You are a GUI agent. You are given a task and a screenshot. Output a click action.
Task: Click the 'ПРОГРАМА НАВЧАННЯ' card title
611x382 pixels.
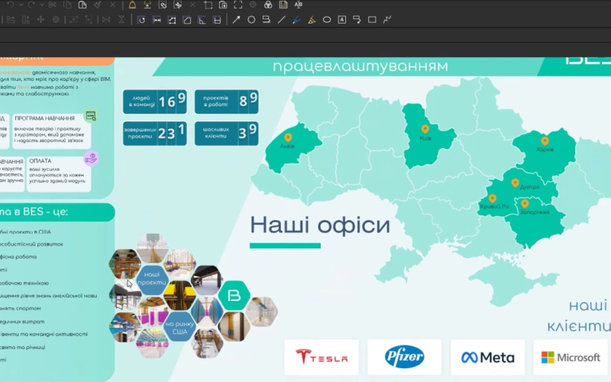(44, 118)
